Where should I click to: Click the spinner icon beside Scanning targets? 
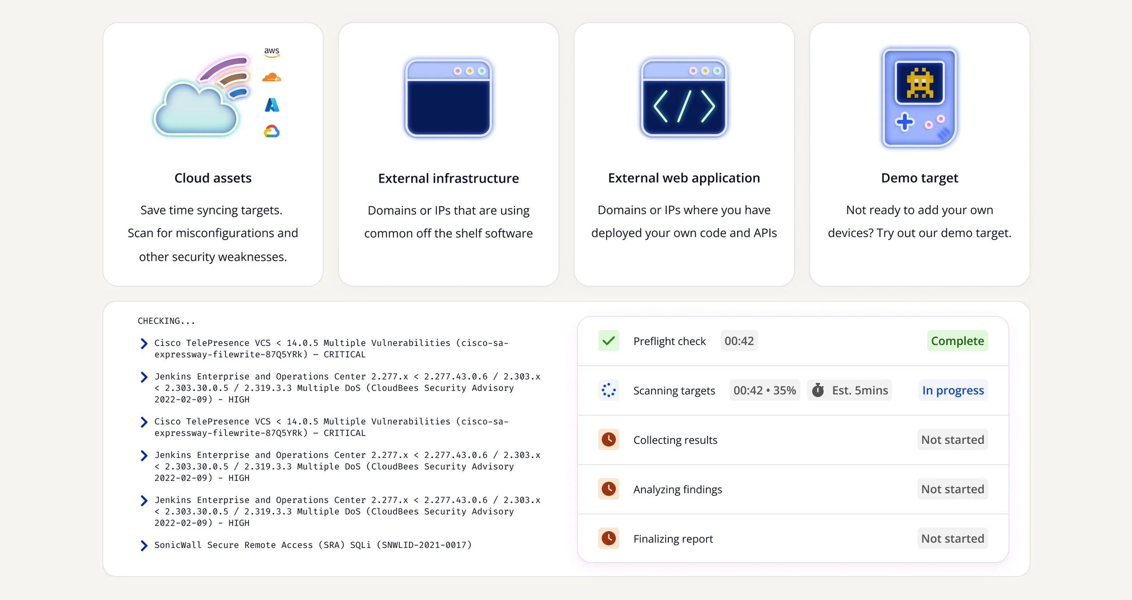[x=608, y=390]
